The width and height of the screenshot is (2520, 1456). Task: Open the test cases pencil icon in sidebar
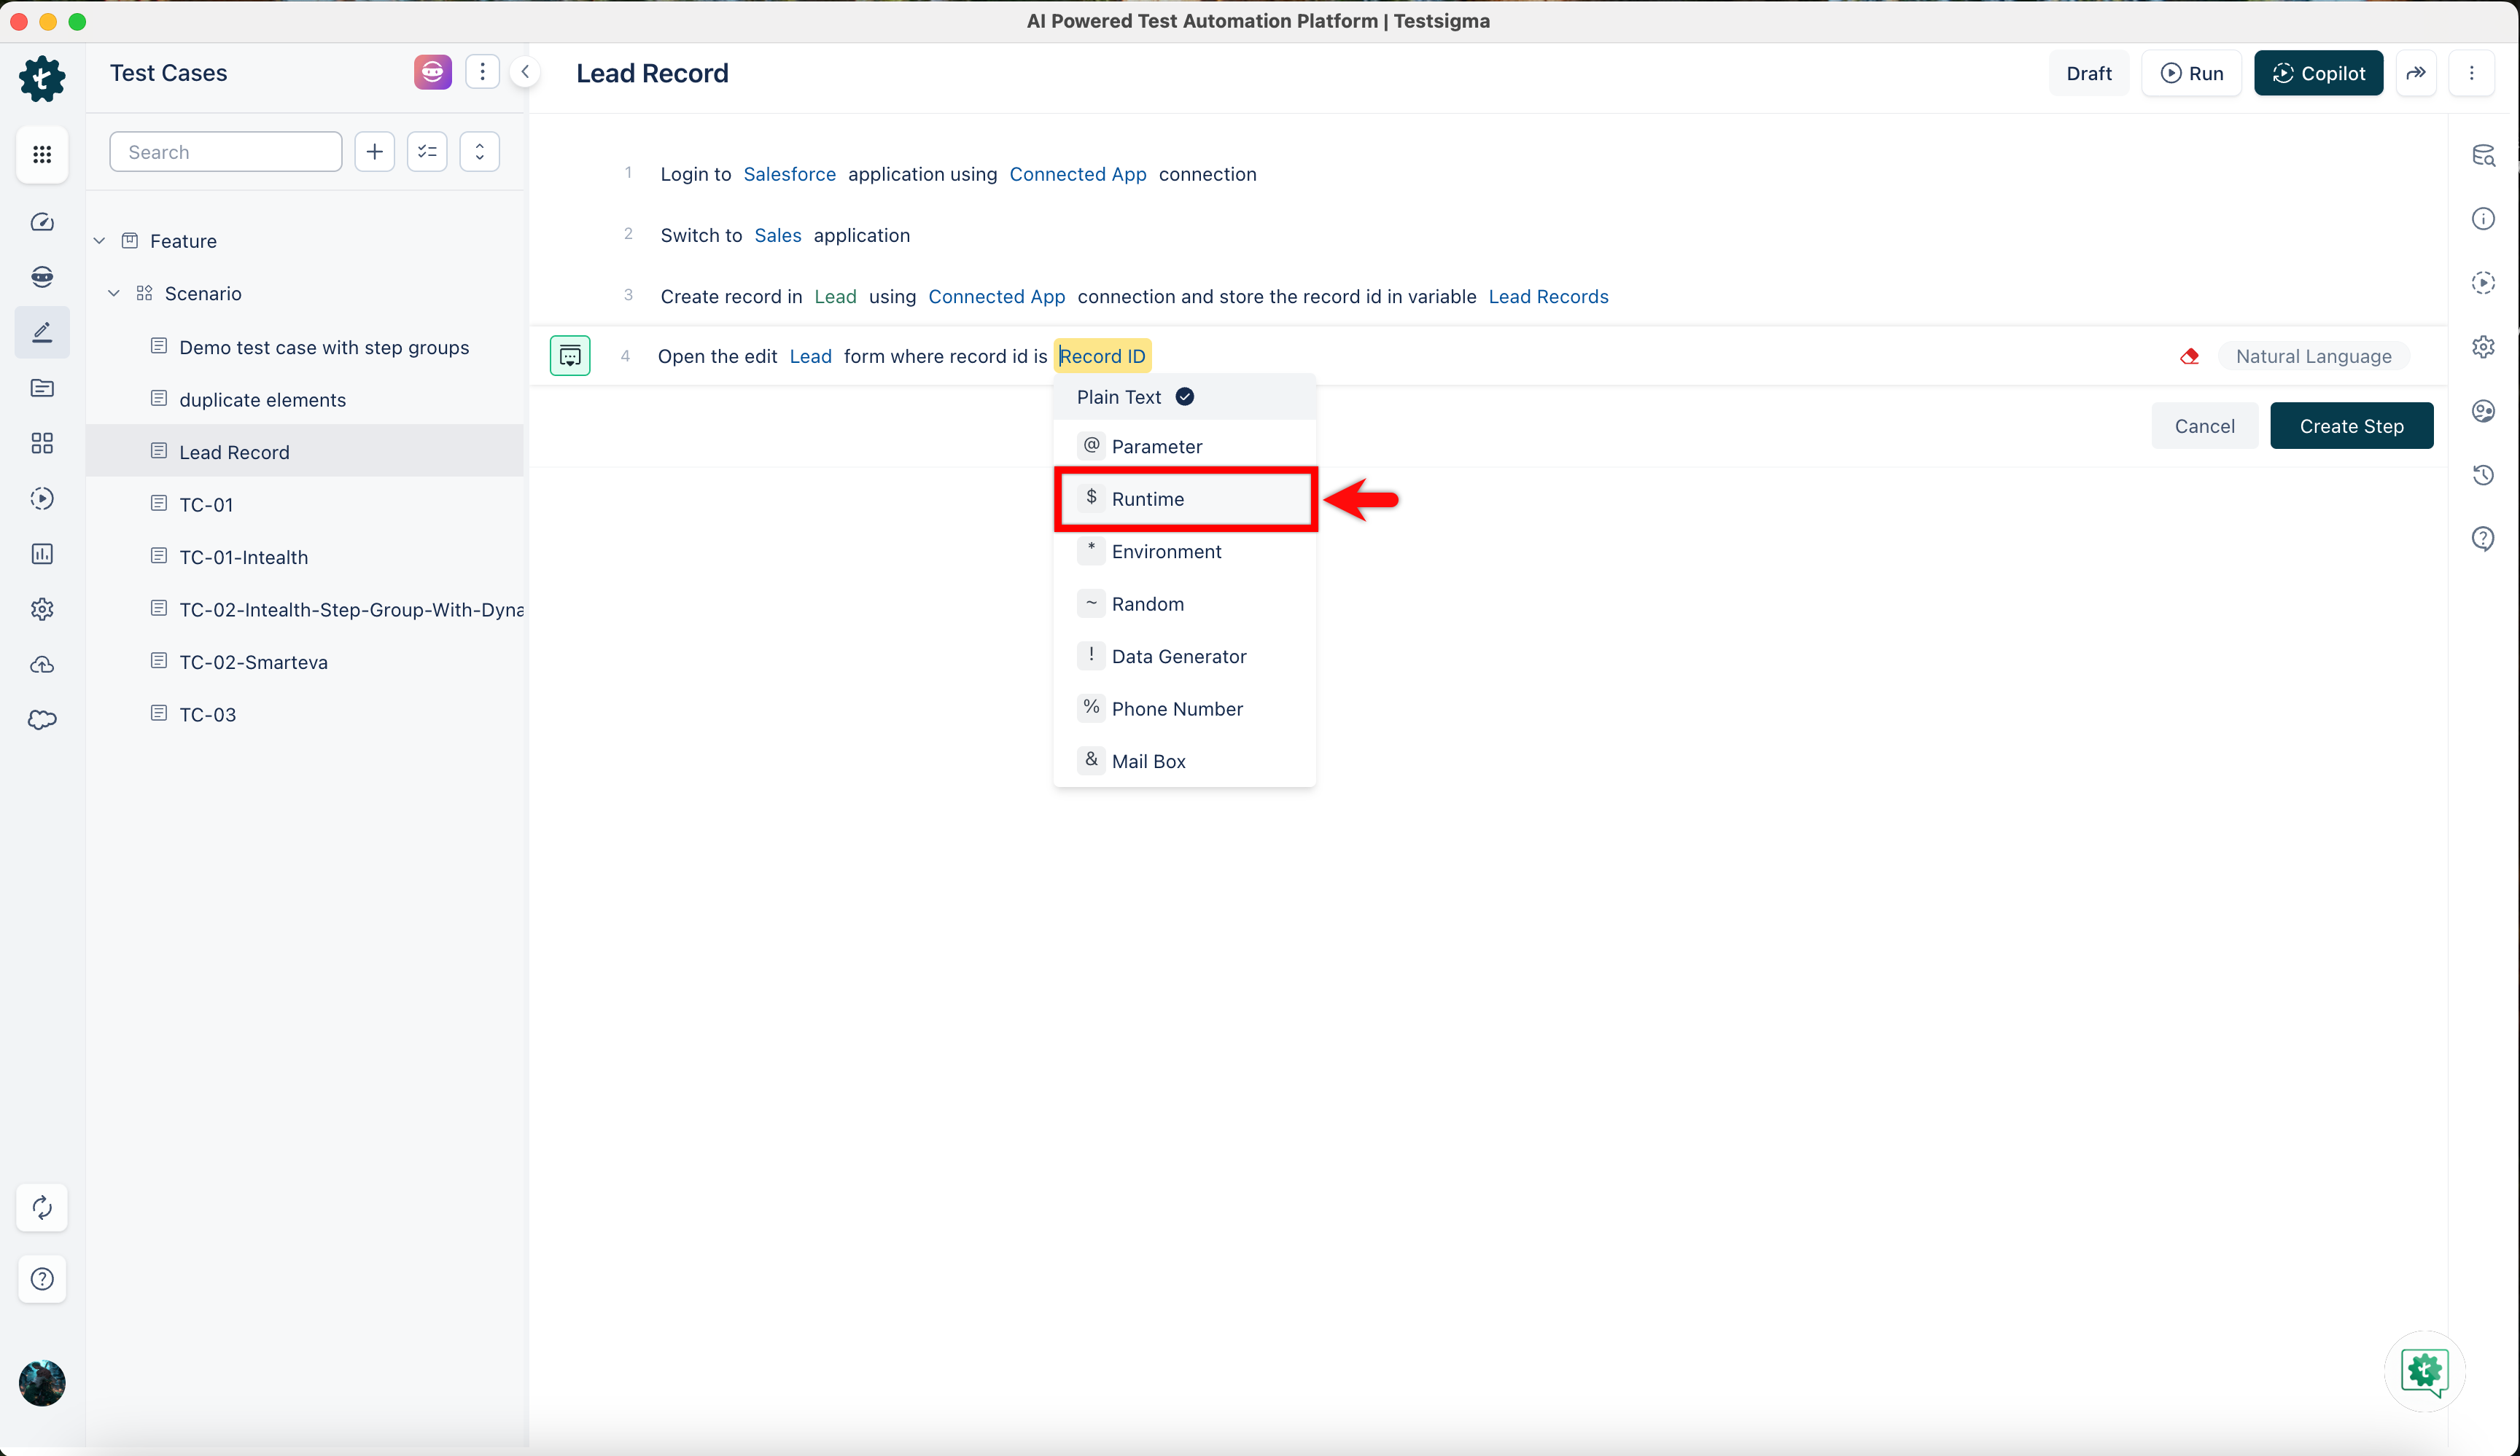point(42,332)
